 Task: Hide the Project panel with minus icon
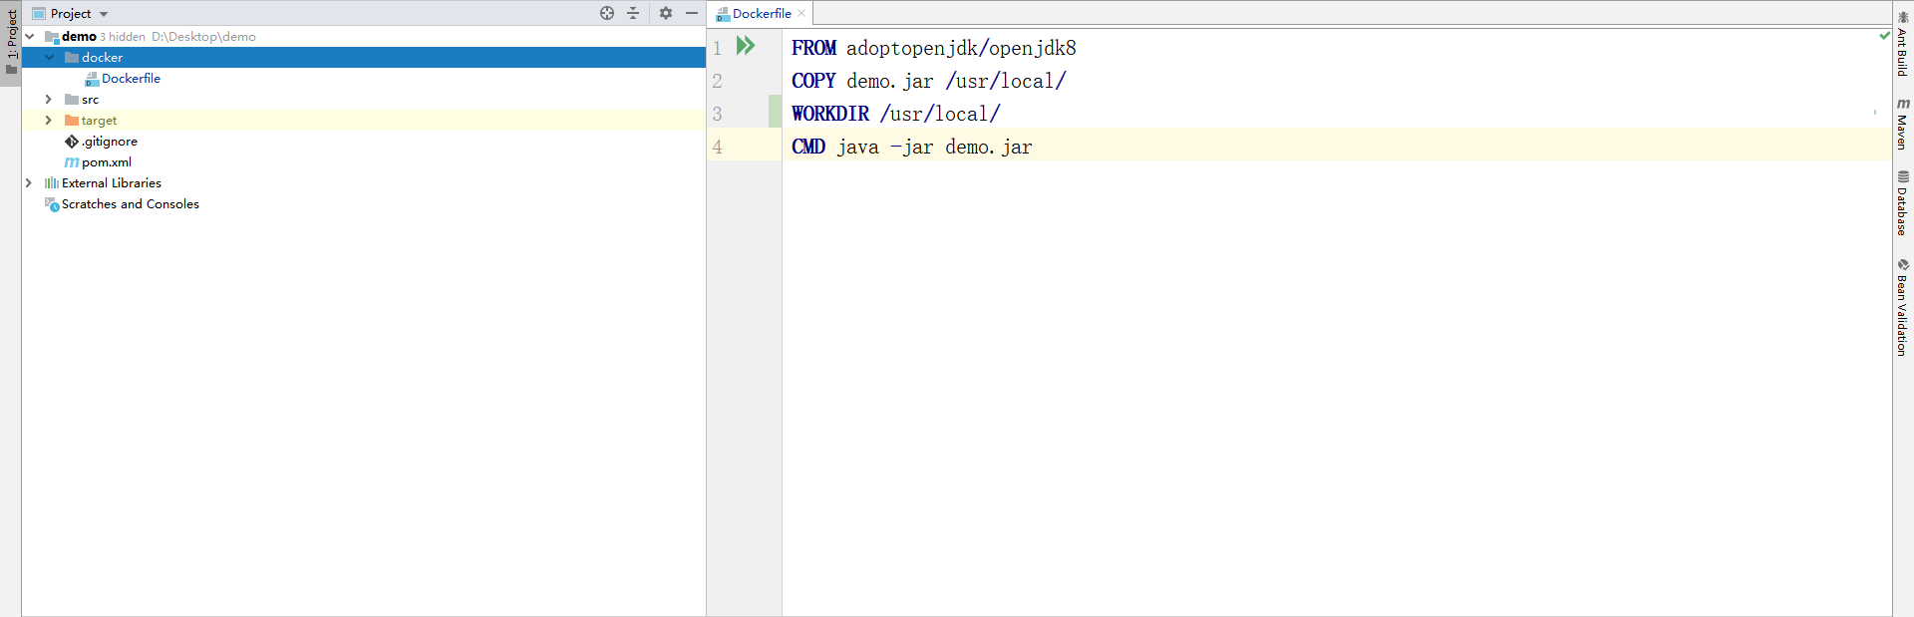point(692,13)
